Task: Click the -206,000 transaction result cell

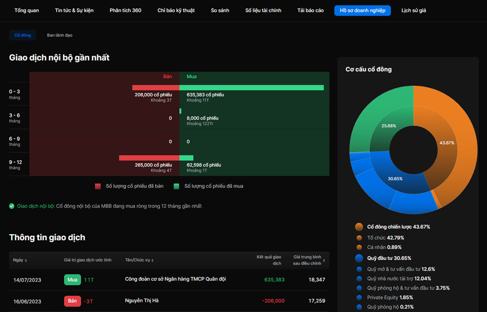Action: (273, 301)
